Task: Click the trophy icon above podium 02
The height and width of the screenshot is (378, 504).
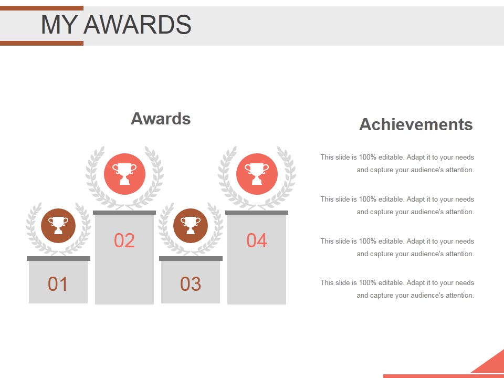Action: (125, 174)
